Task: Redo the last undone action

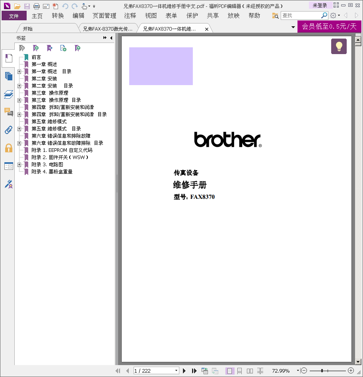Action: tap(75, 6)
